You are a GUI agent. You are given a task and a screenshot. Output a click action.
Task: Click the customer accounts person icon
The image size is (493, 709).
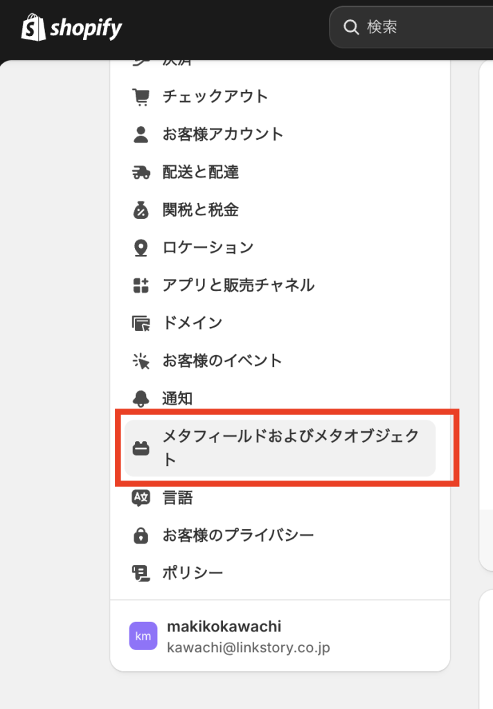click(x=141, y=134)
